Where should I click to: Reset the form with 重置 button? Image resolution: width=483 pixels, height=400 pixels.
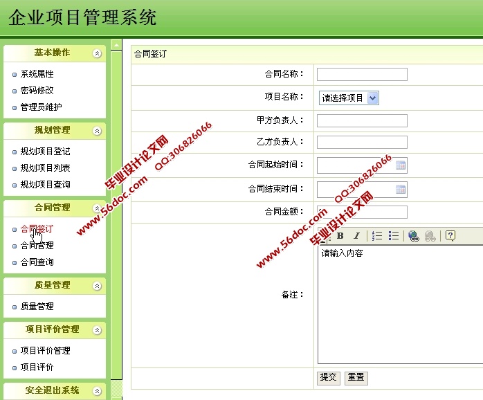click(356, 377)
